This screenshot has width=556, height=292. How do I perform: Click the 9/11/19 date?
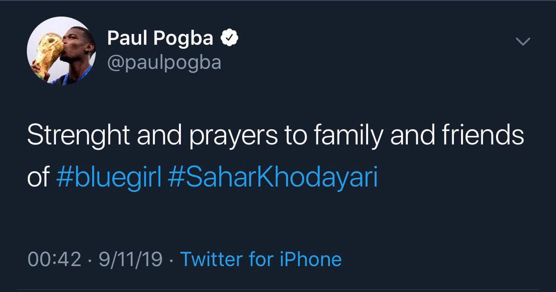click(130, 259)
